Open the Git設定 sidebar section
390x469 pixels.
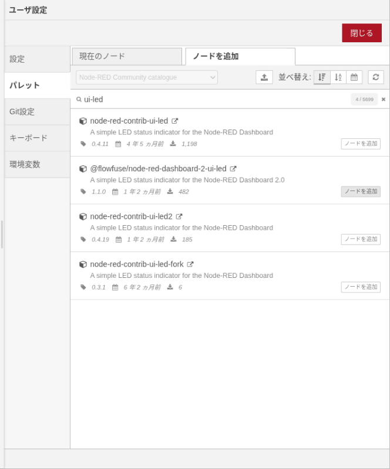coord(38,111)
